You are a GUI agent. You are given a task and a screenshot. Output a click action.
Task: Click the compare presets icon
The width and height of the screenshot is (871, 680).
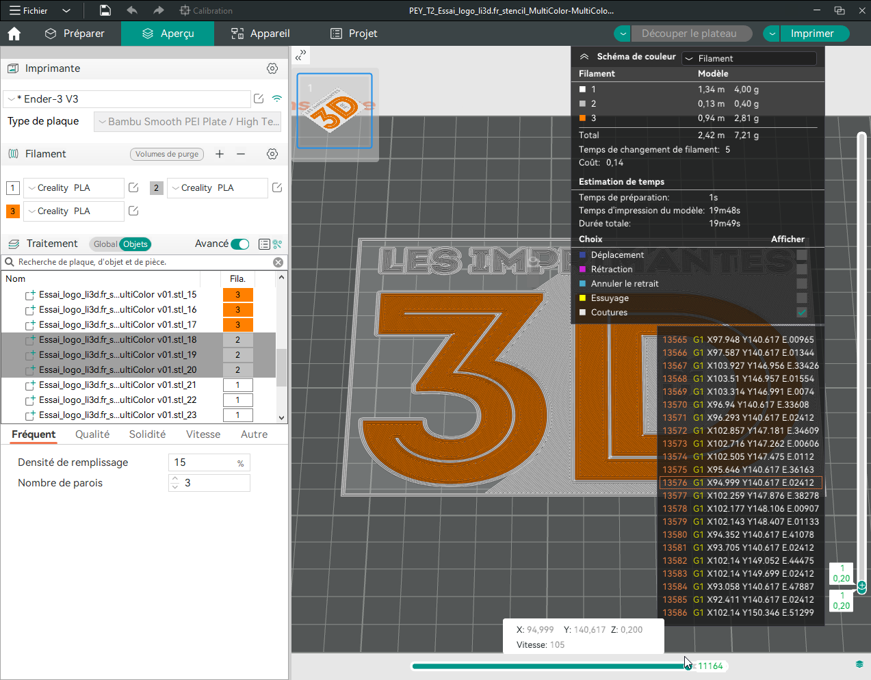pyautogui.click(x=278, y=244)
